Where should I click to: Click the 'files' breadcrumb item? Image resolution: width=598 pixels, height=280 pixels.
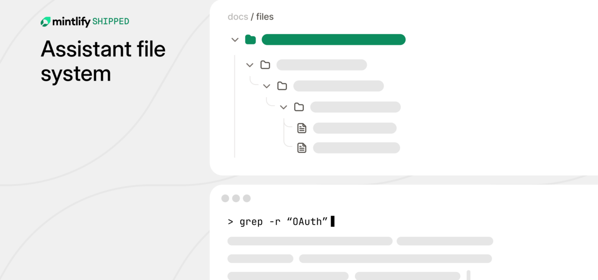pyautogui.click(x=265, y=17)
